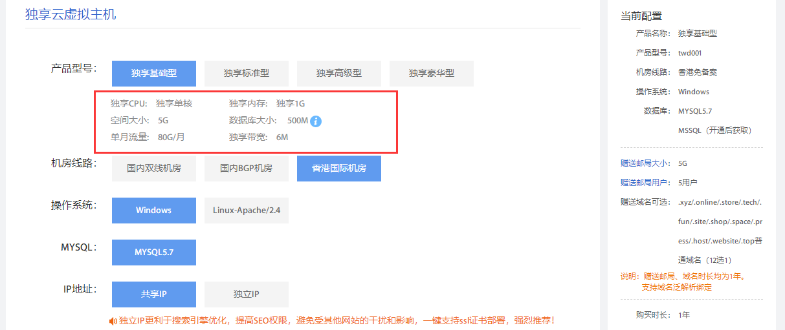Click the 独享云虚拟主机 page heading
The image size is (785, 330).
[71, 14]
